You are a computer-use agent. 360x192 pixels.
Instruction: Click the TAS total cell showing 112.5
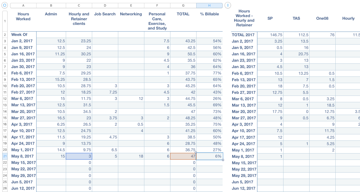click(296, 35)
